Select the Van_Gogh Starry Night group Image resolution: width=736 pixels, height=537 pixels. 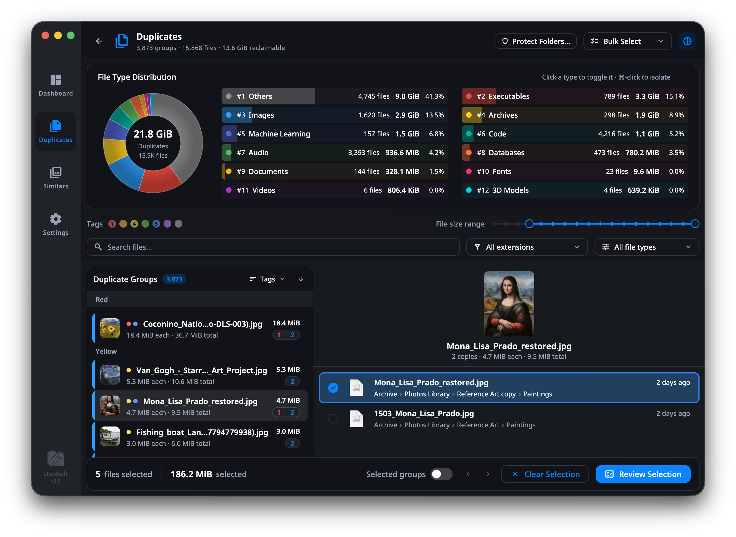click(200, 375)
